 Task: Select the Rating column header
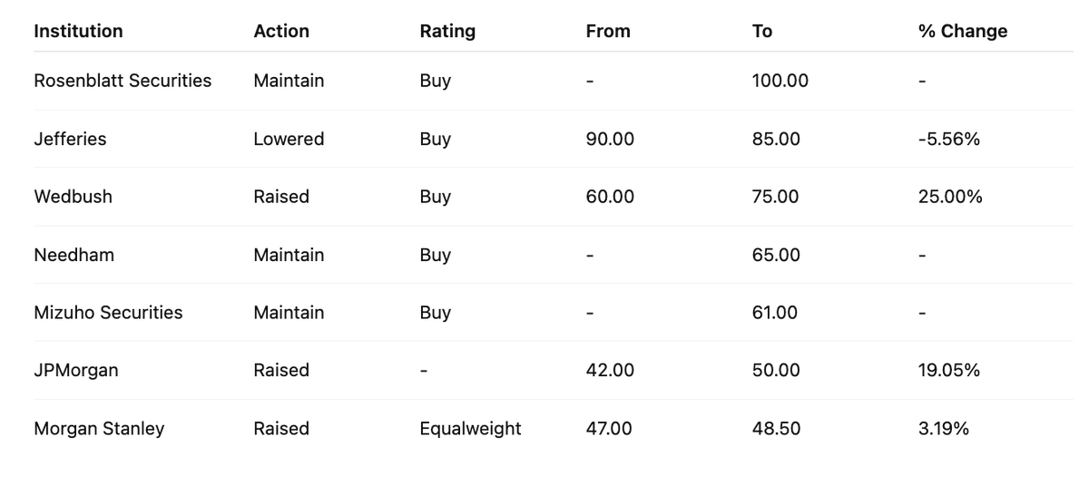point(447,31)
